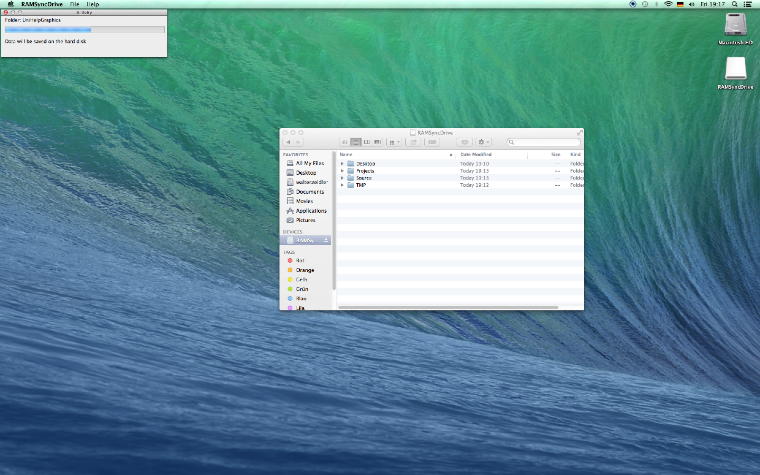Open the Help menu

pyautogui.click(x=93, y=4)
